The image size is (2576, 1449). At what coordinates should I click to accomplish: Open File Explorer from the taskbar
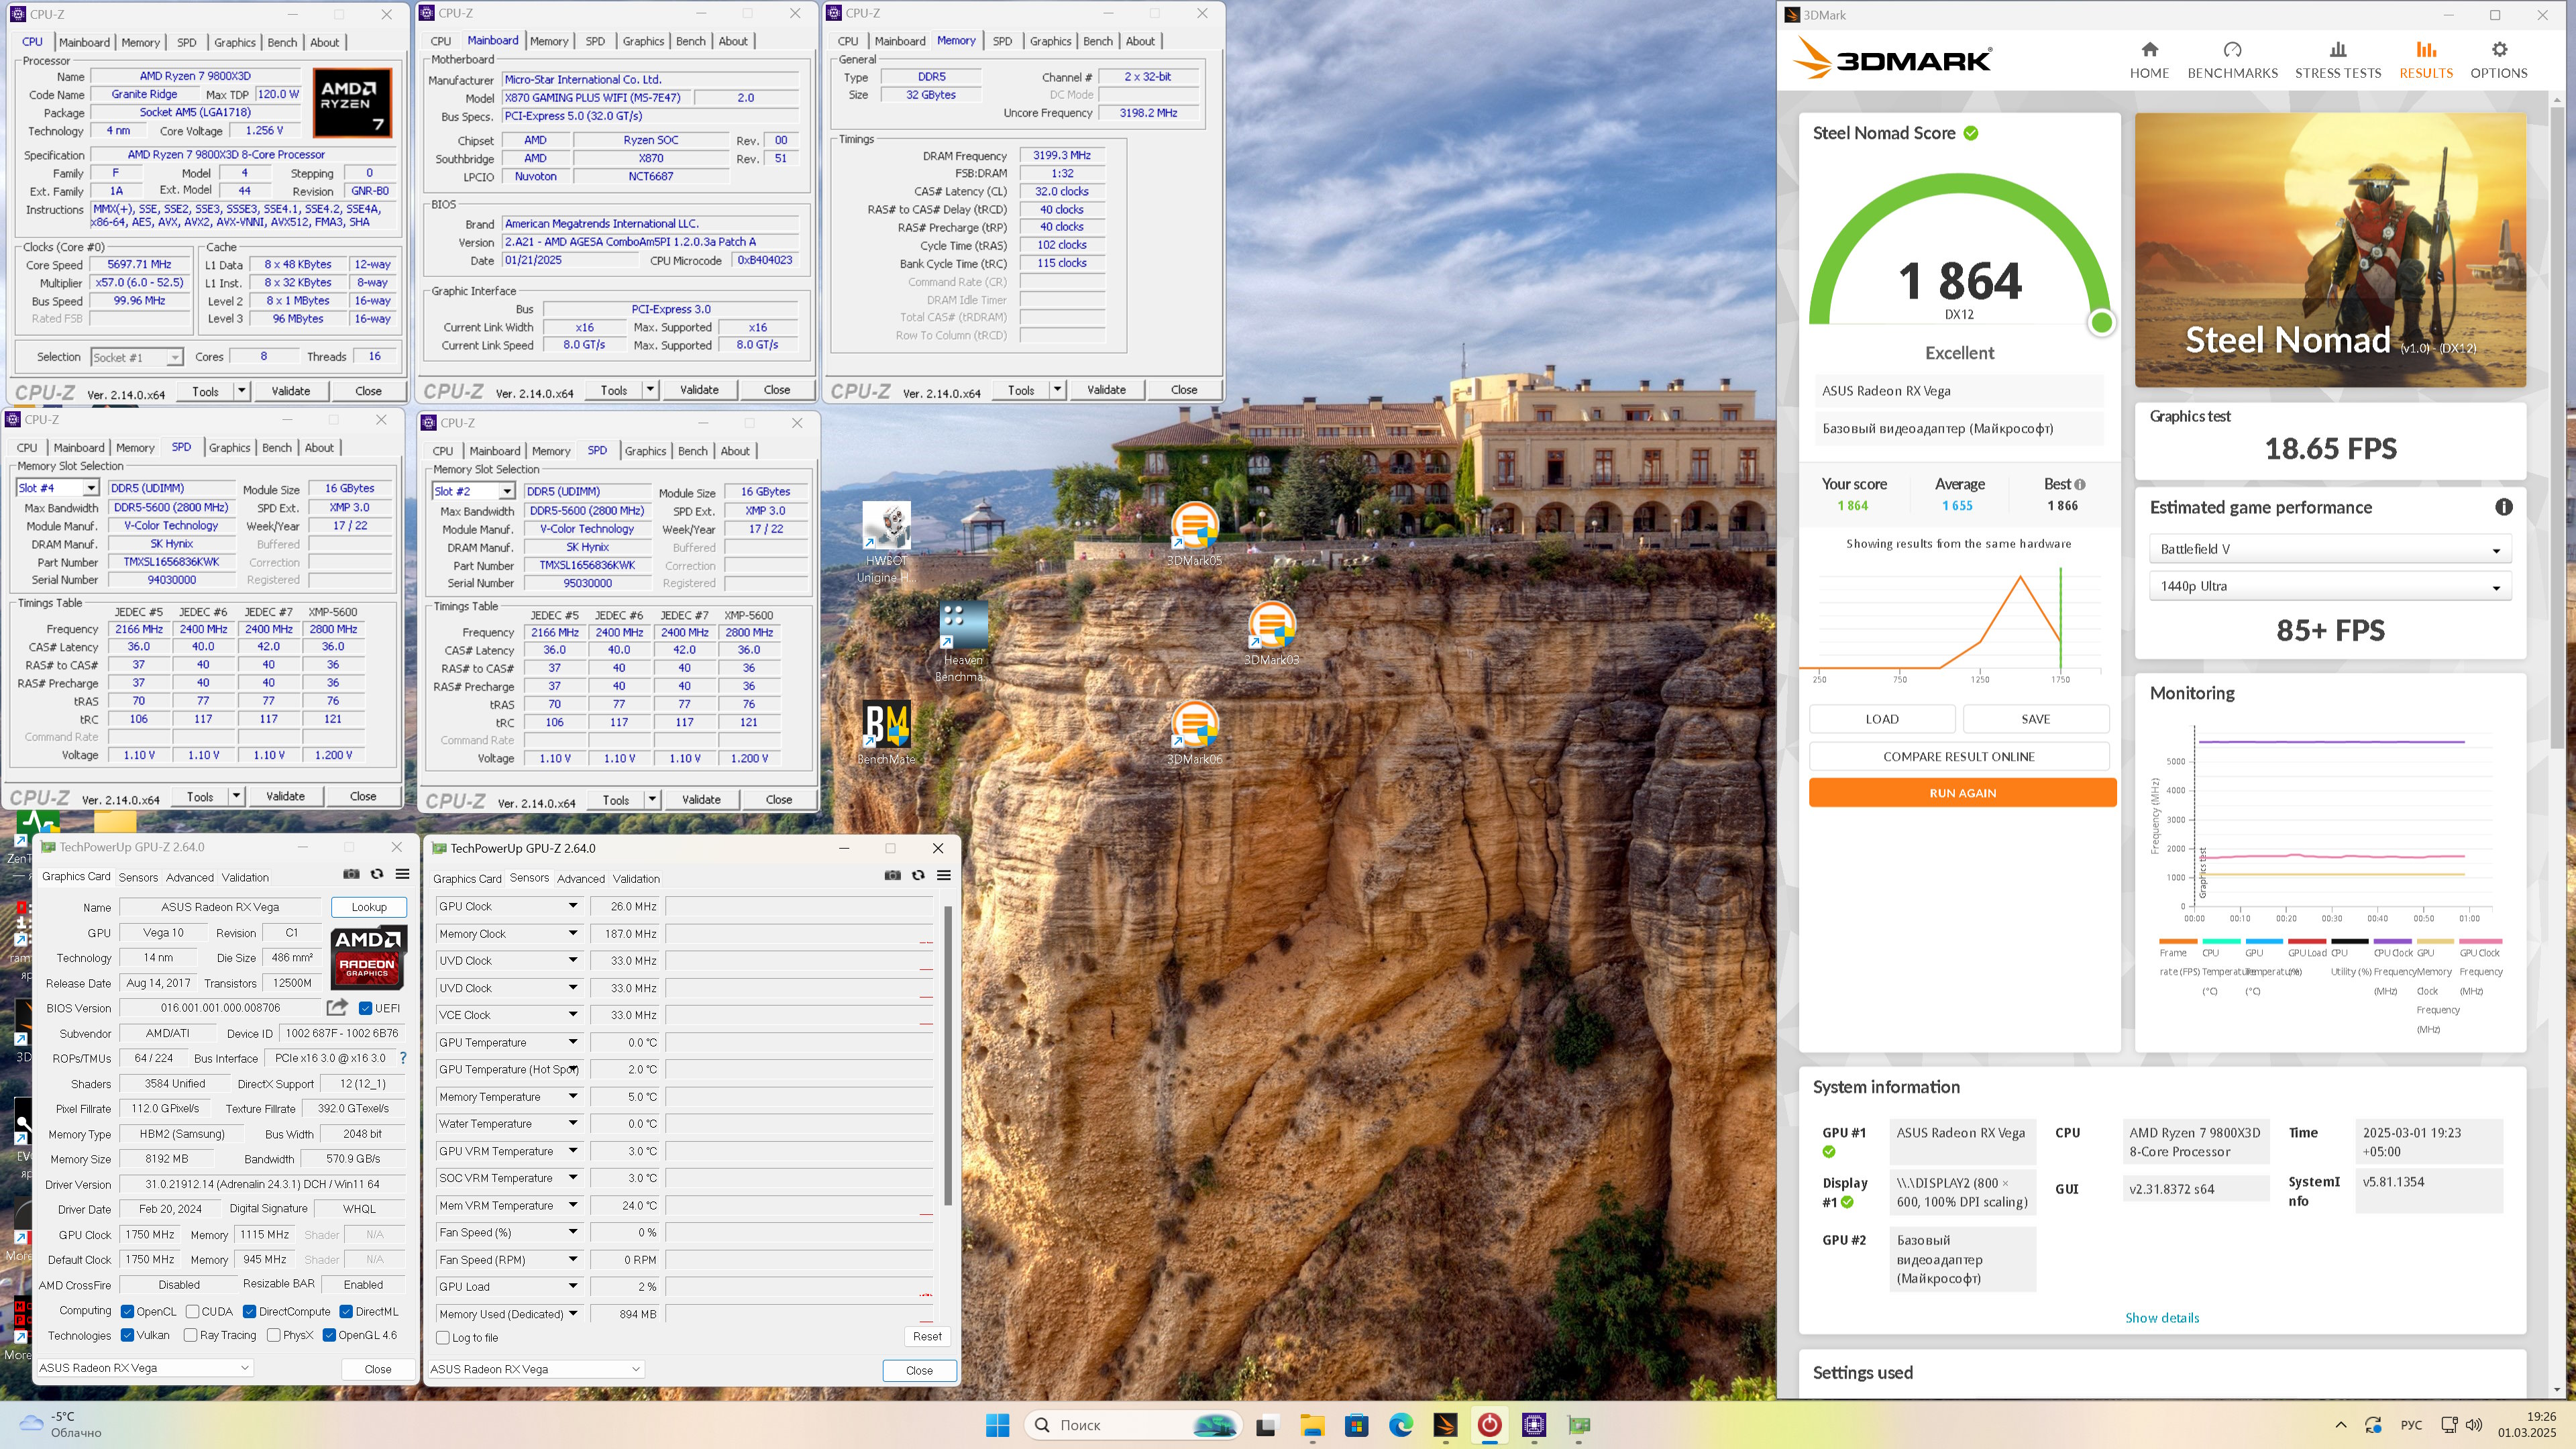(x=1311, y=1425)
